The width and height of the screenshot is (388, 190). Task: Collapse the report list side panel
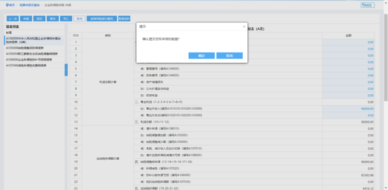tap(66, 70)
